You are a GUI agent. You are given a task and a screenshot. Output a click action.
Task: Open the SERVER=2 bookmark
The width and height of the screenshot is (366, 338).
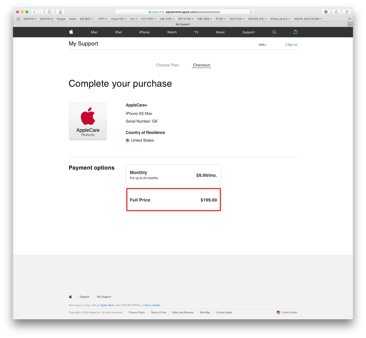[x=47, y=19]
